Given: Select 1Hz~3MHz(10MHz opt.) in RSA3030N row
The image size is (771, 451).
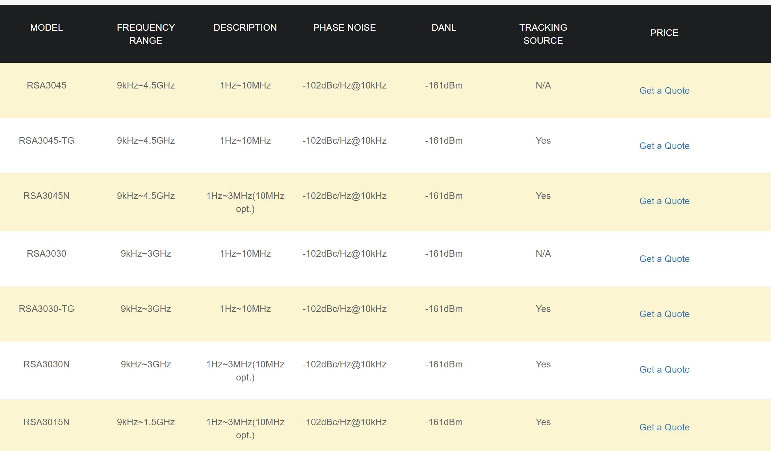Looking at the screenshot, I should [x=245, y=371].
